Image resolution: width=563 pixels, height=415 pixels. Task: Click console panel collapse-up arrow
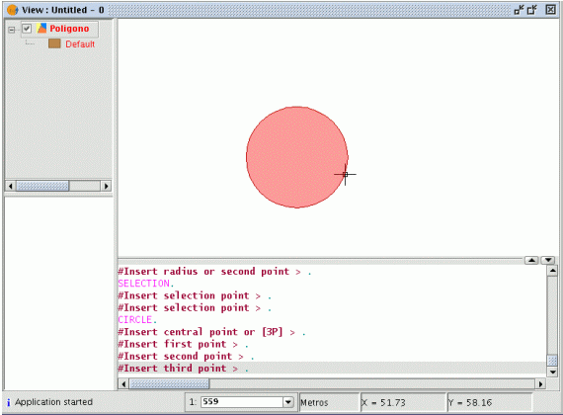(531, 260)
